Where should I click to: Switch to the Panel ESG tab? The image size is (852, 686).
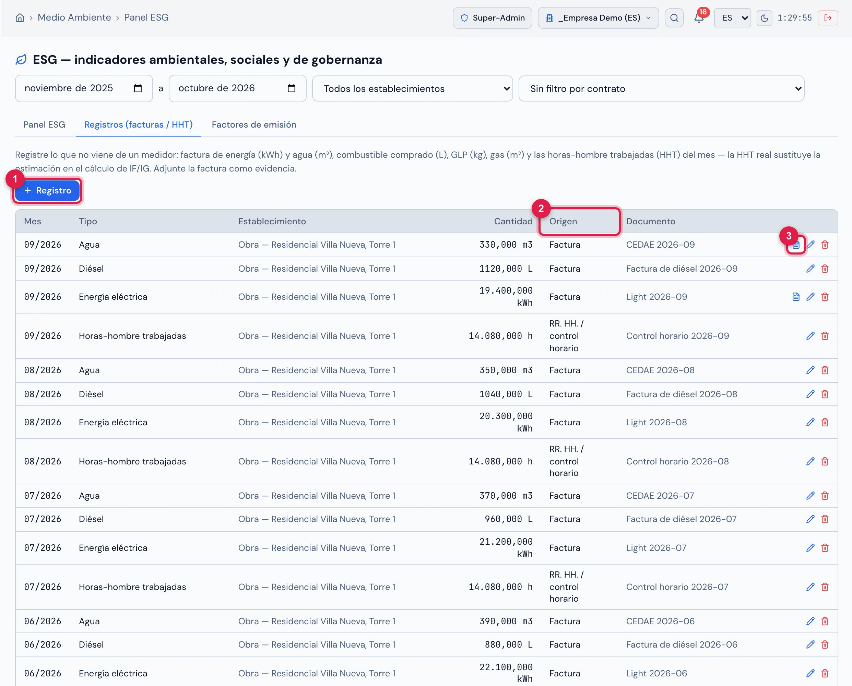pyautogui.click(x=44, y=125)
